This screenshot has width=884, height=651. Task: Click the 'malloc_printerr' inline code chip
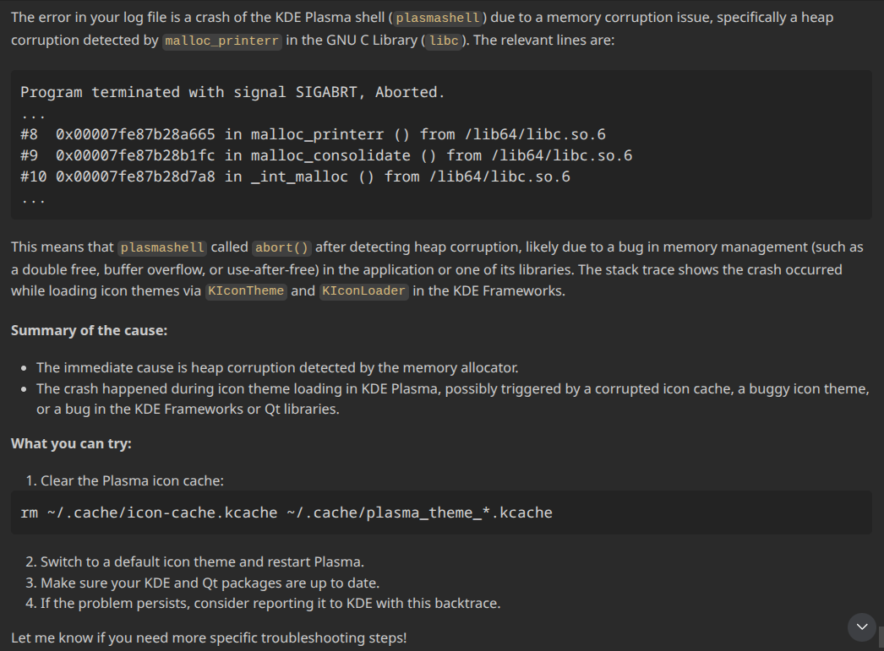(x=222, y=41)
